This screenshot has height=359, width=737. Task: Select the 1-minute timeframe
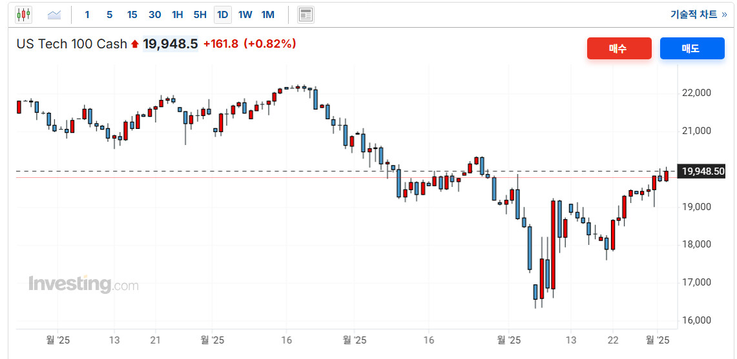coord(87,14)
